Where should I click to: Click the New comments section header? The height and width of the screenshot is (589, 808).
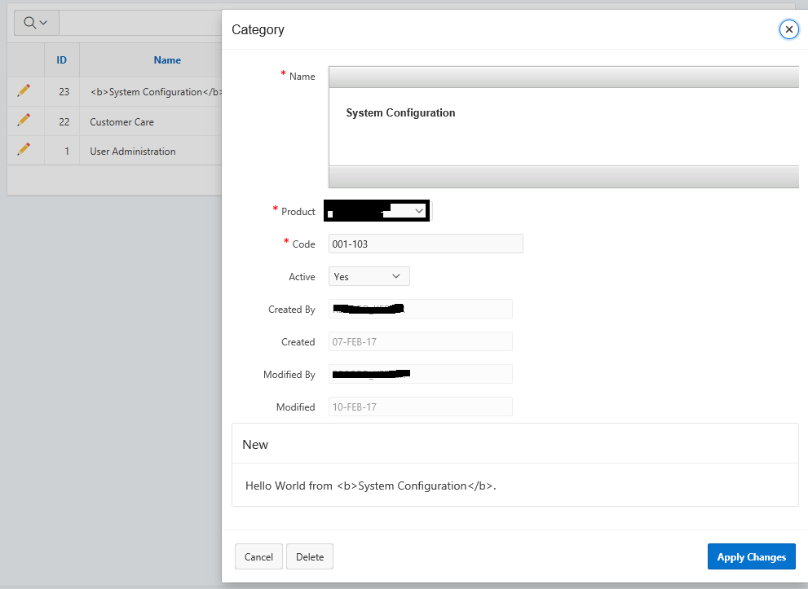point(255,444)
